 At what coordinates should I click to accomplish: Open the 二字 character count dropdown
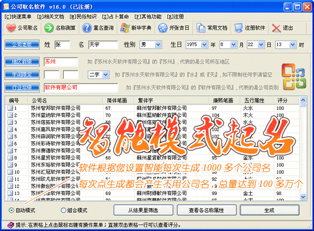[105, 75]
